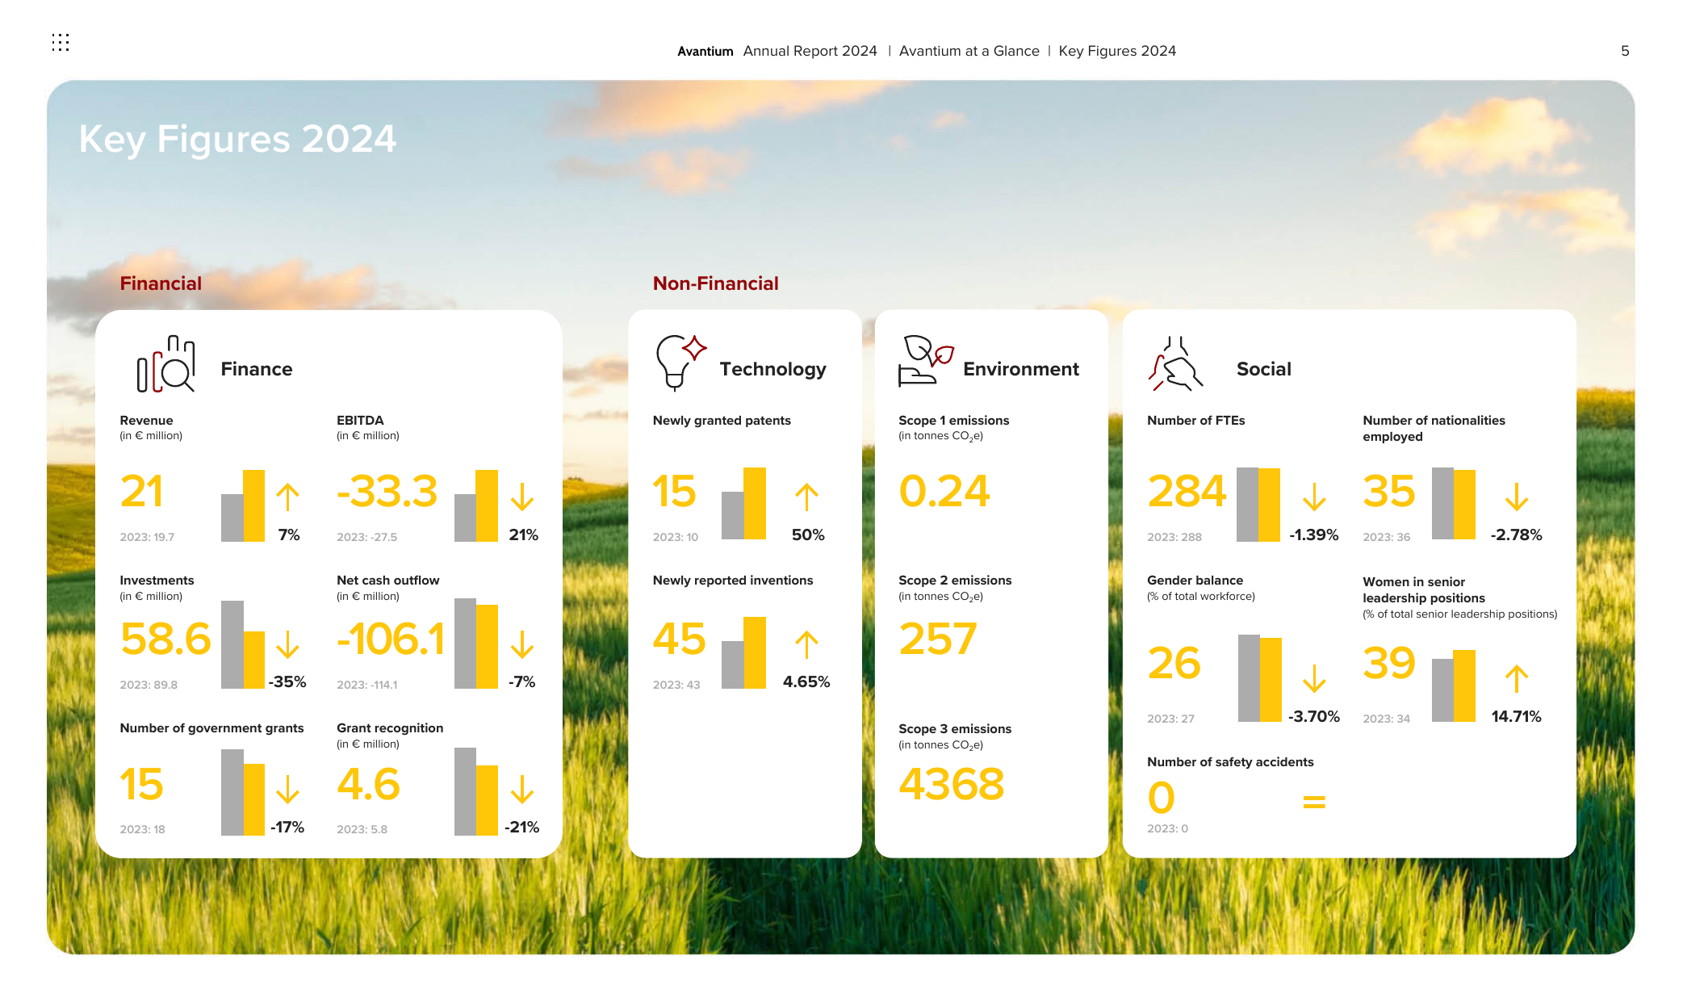
Task: Click the government grants down arrow
Action: tap(288, 789)
